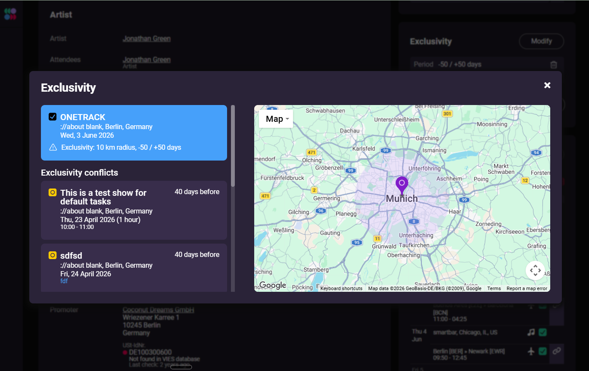Image resolution: width=589 pixels, height=371 pixels.
Task: Click the 'Wed, 3 June 2026' date
Action: (x=87, y=135)
